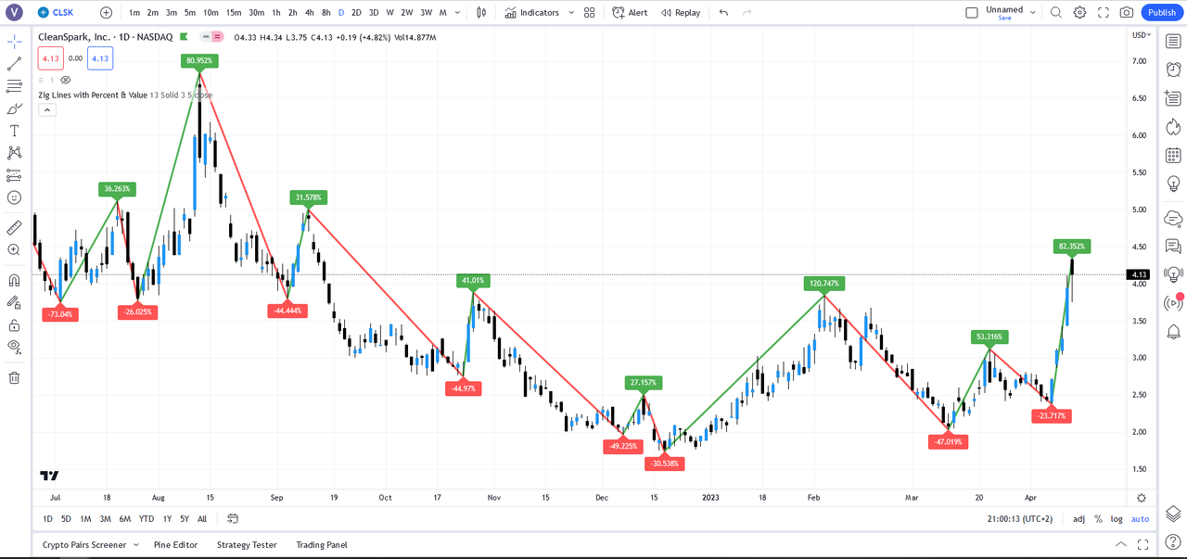
Task: Select the zoom in tool
Action: click(x=14, y=249)
